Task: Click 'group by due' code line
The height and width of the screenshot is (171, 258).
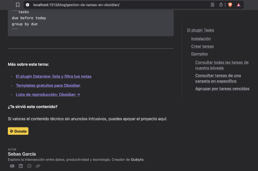Action: pyautogui.click(x=25, y=24)
